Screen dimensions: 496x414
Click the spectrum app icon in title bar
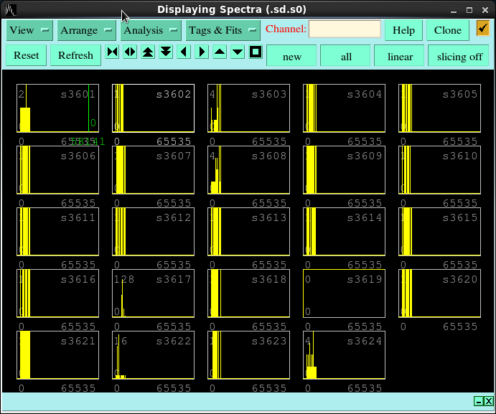click(x=10, y=10)
